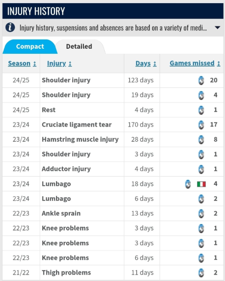The image size is (225, 281).
Task: Click the info icon beside injury history note
Action: [10, 27]
